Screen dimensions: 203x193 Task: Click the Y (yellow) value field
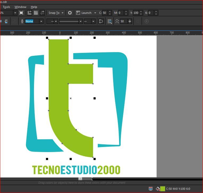pos(136,13)
